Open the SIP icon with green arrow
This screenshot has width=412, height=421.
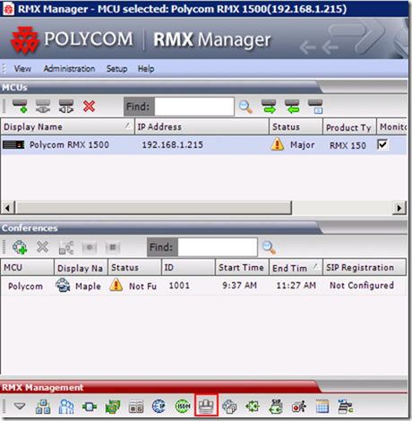pyautogui.click(x=276, y=407)
